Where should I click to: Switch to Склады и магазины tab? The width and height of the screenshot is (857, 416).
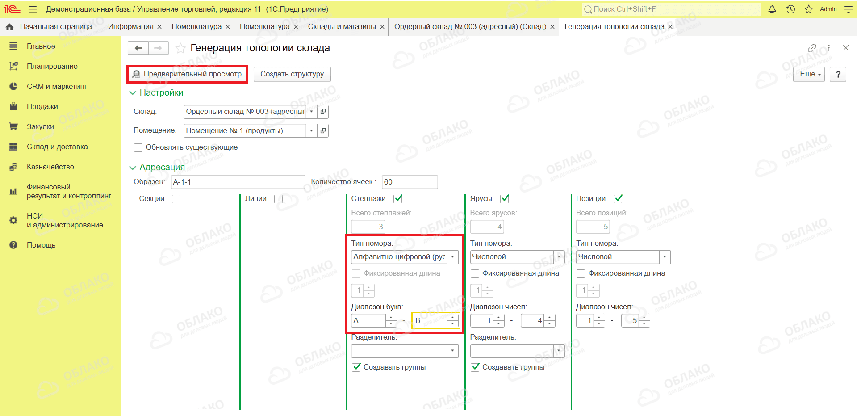[342, 26]
